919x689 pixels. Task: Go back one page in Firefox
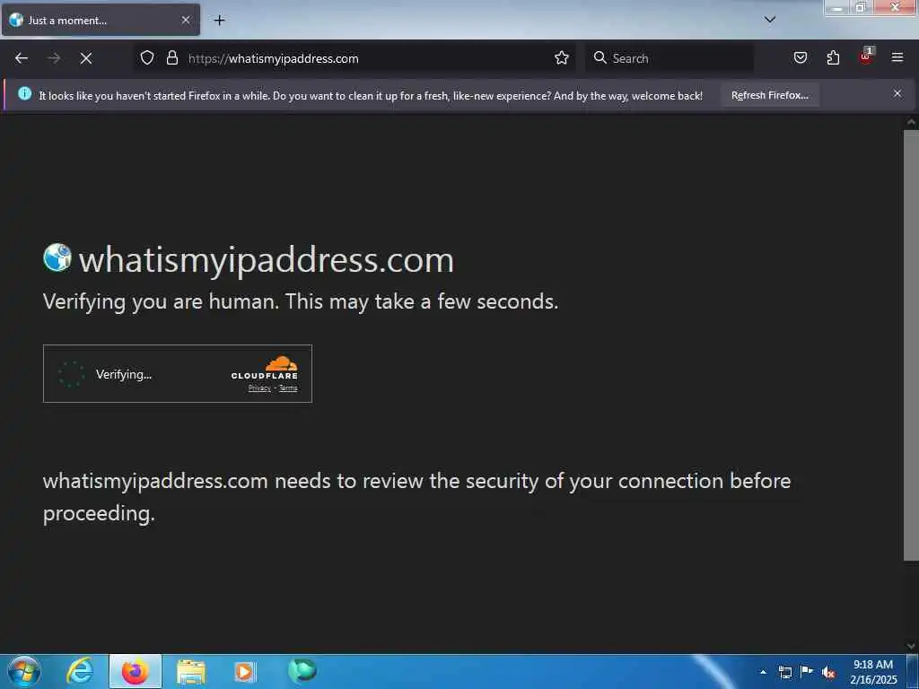22,58
